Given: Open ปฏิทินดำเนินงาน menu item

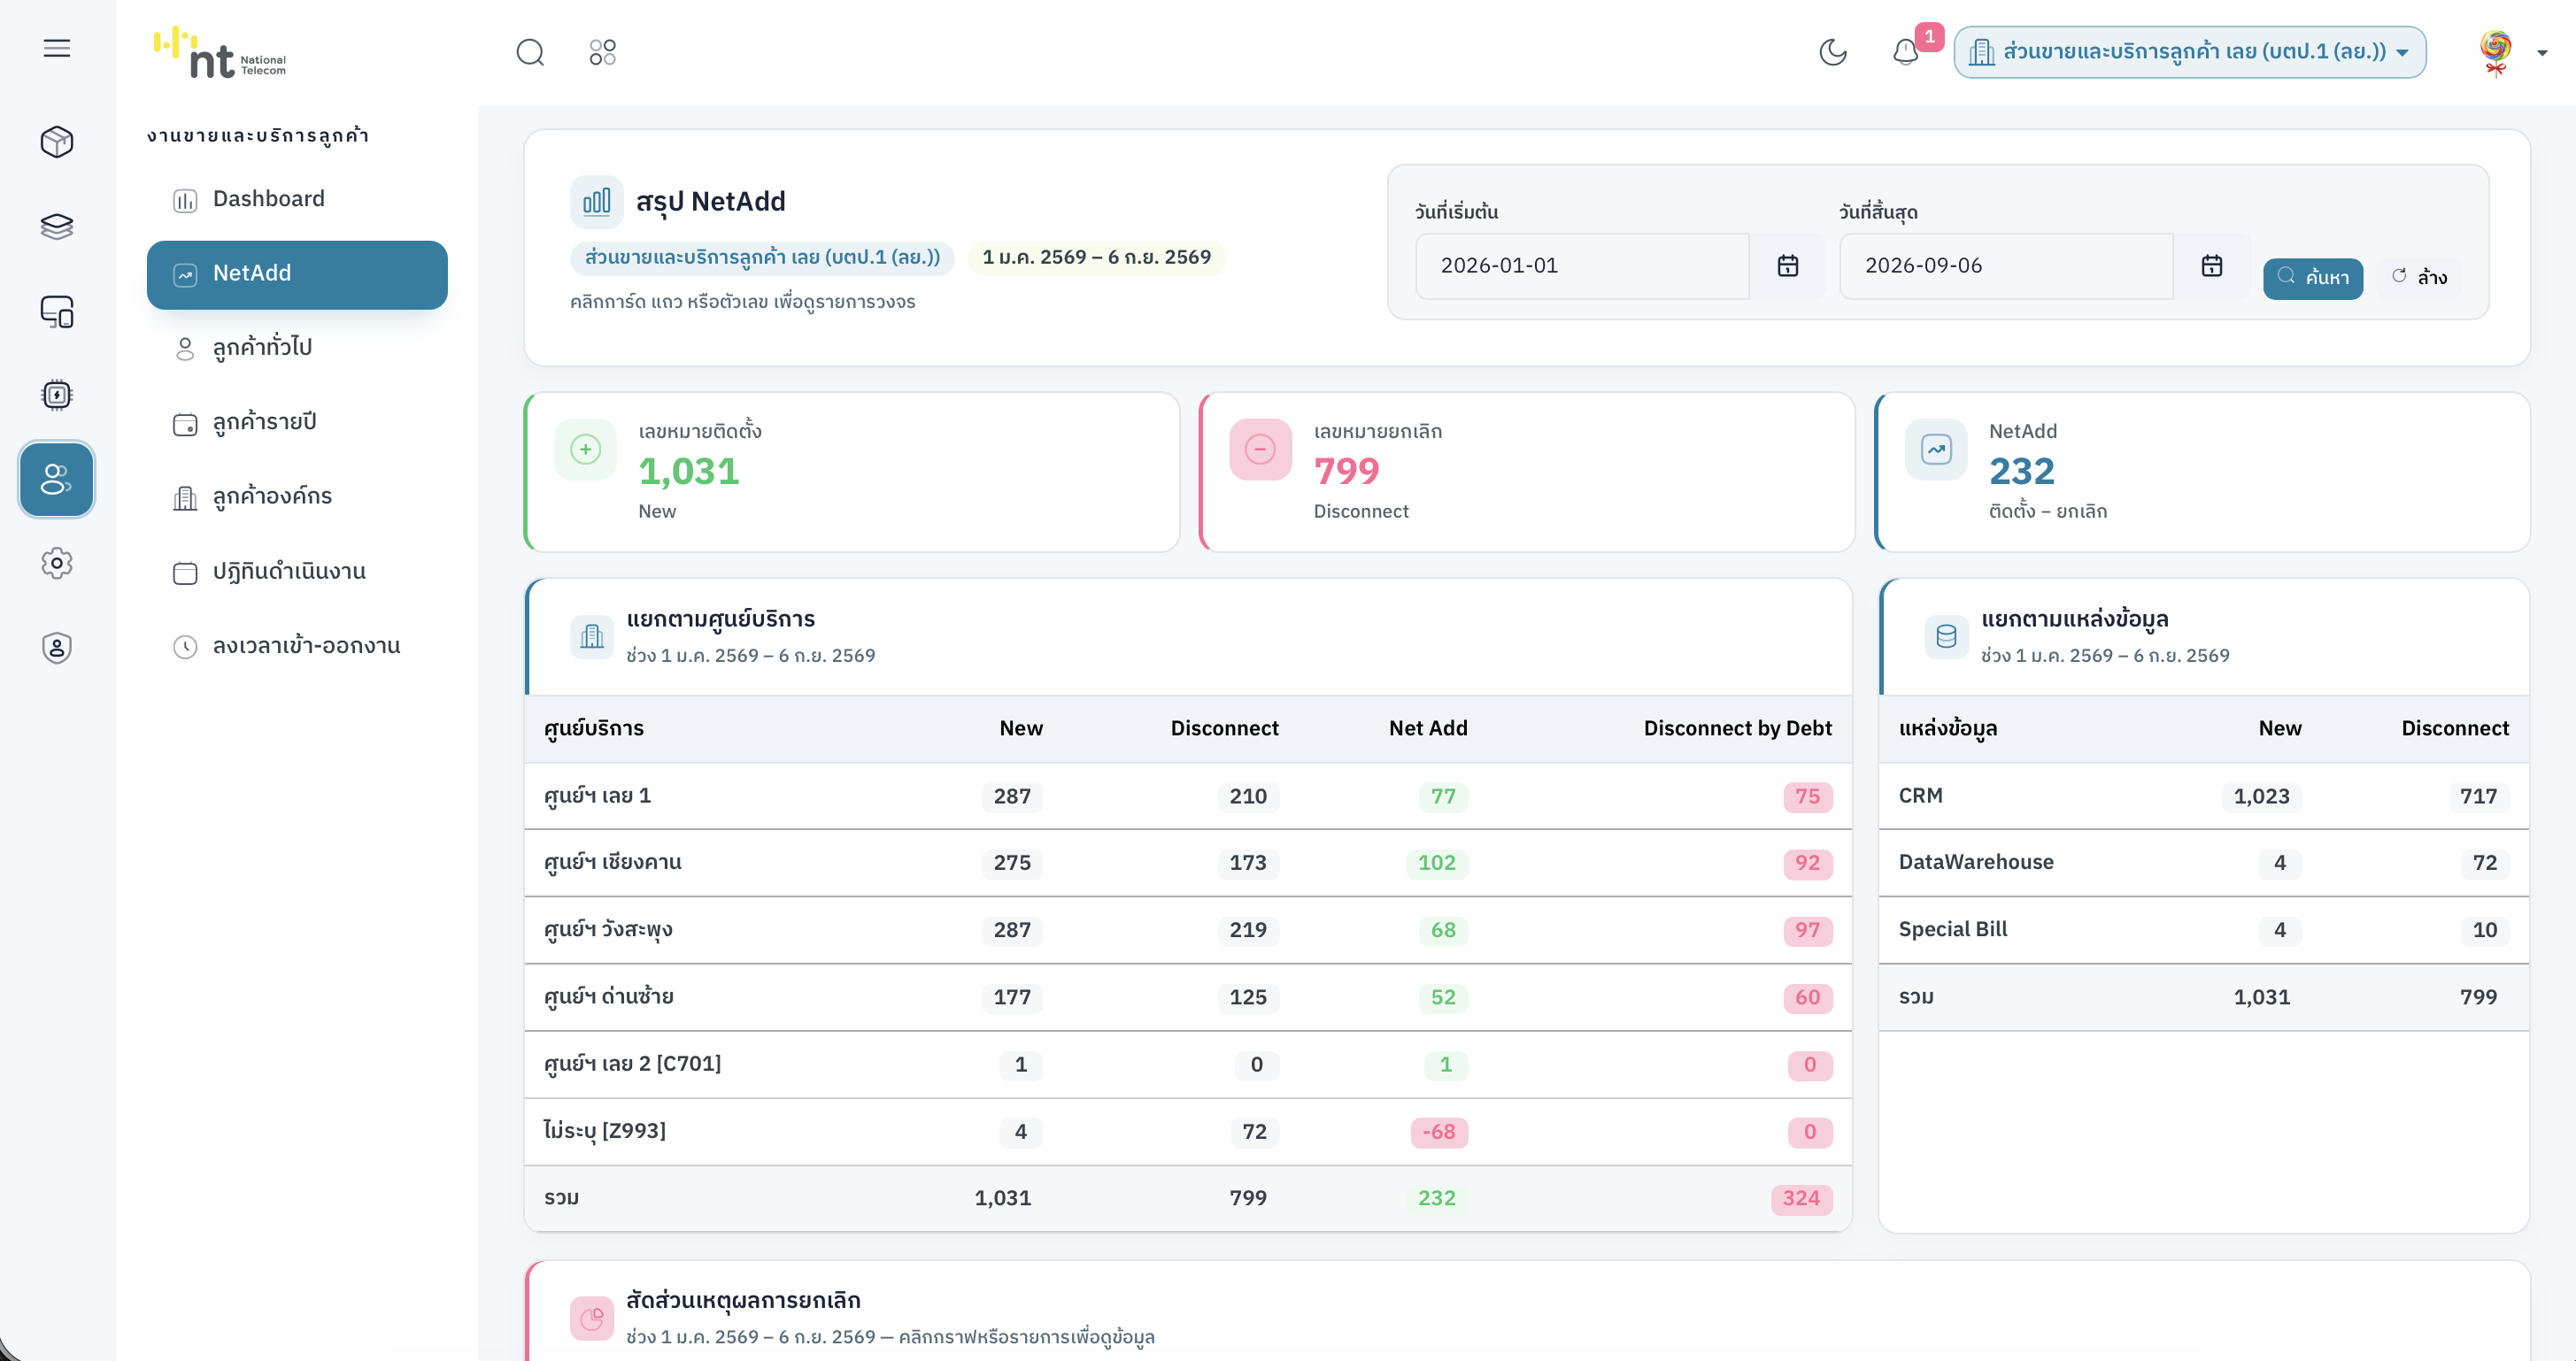Looking at the screenshot, I should pyautogui.click(x=297, y=572).
